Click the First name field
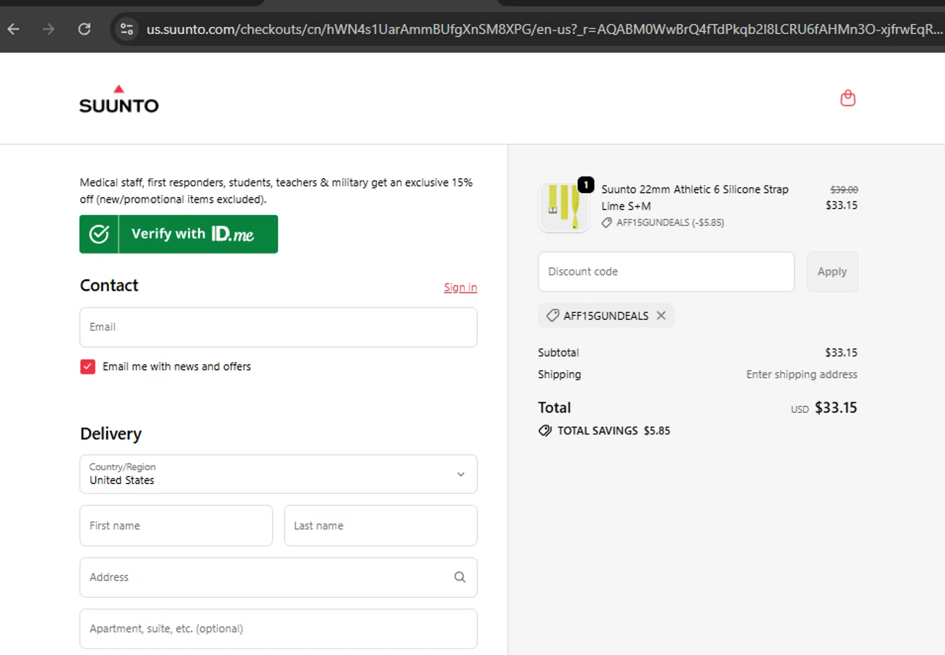 pyautogui.click(x=176, y=526)
